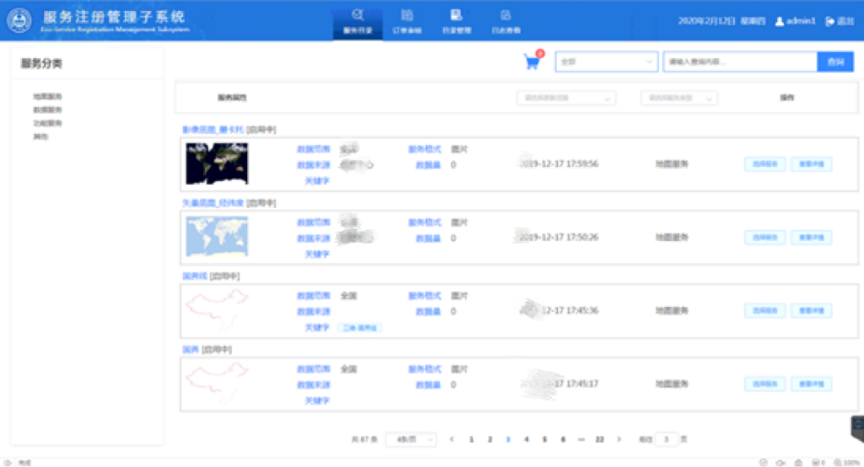Viewport: 864px width, 467px height.
Task: Open the 4条/页 page size dropdown
Action: point(411,439)
